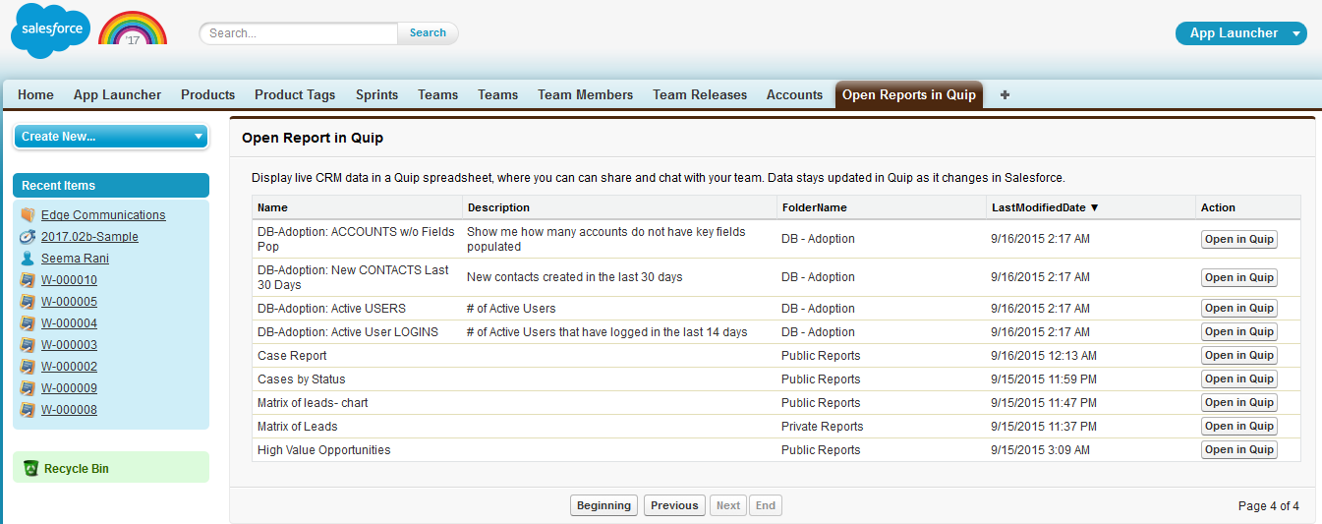The height and width of the screenshot is (524, 1322).
Task: Click the 'New contacts created in the last 30 days' cell
Action: coord(575,277)
